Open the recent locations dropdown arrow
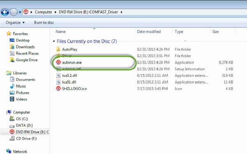 click(20, 12)
